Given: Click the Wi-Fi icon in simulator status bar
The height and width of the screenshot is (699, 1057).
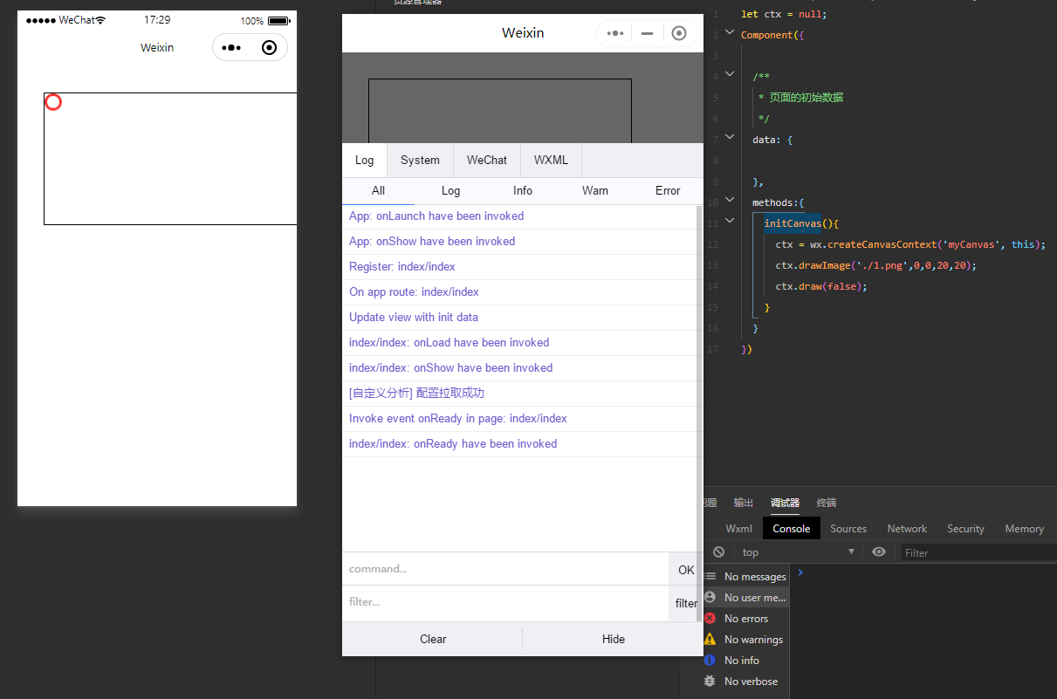Looking at the screenshot, I should 100,20.
